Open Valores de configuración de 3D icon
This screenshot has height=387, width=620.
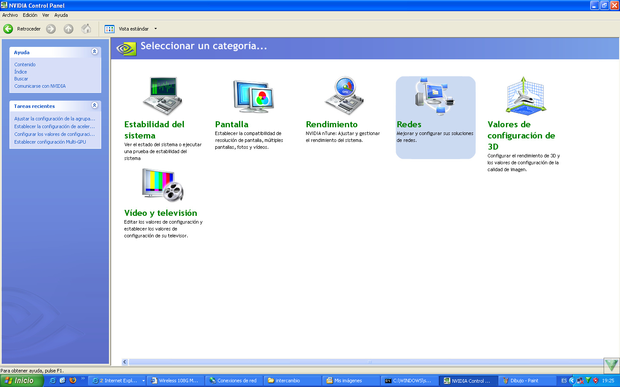[x=525, y=96]
